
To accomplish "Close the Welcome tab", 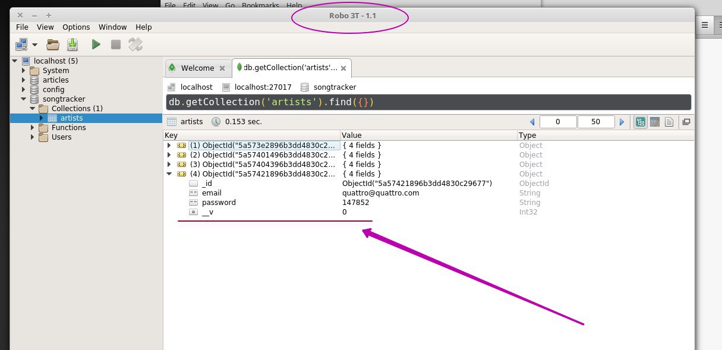I will [222, 68].
